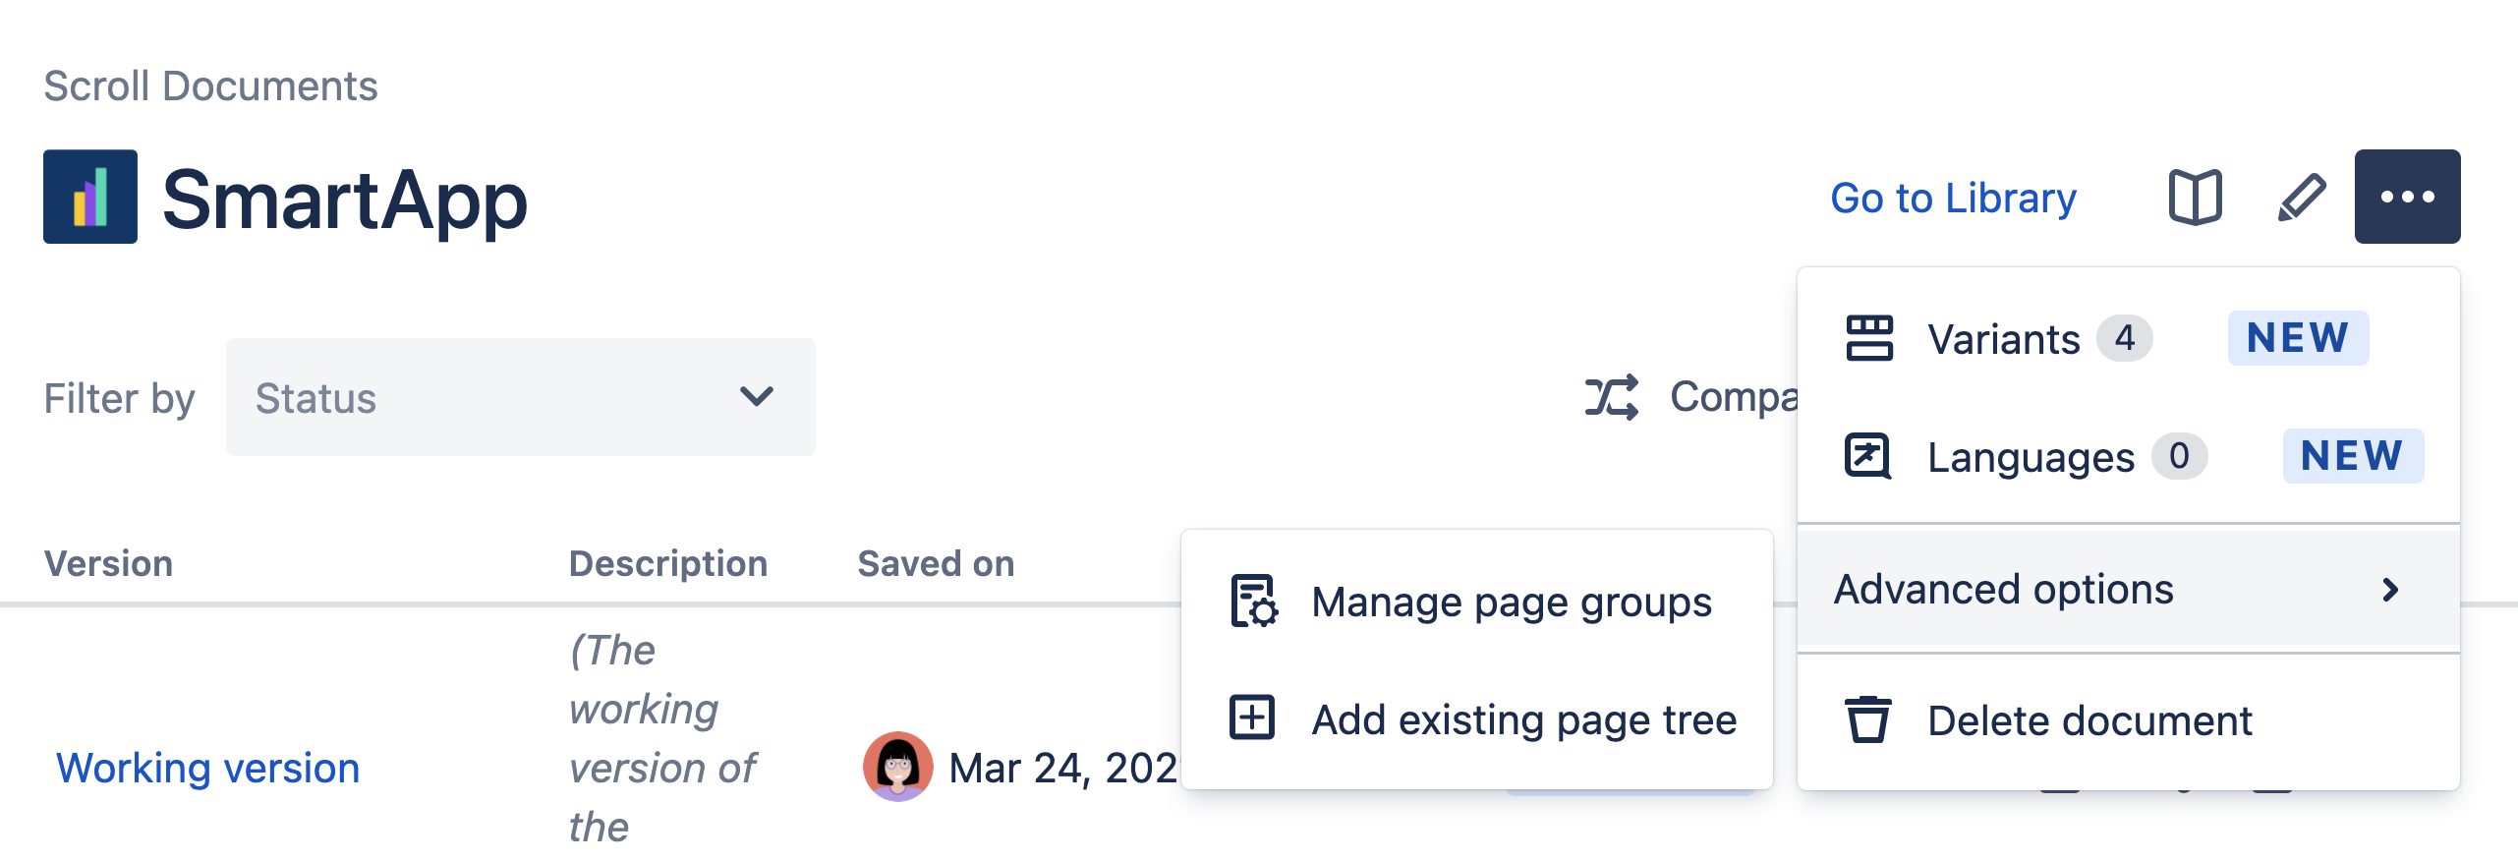Screen dimensions: 2518x861
Task: Select Variants from the menu
Action: point(2003,340)
